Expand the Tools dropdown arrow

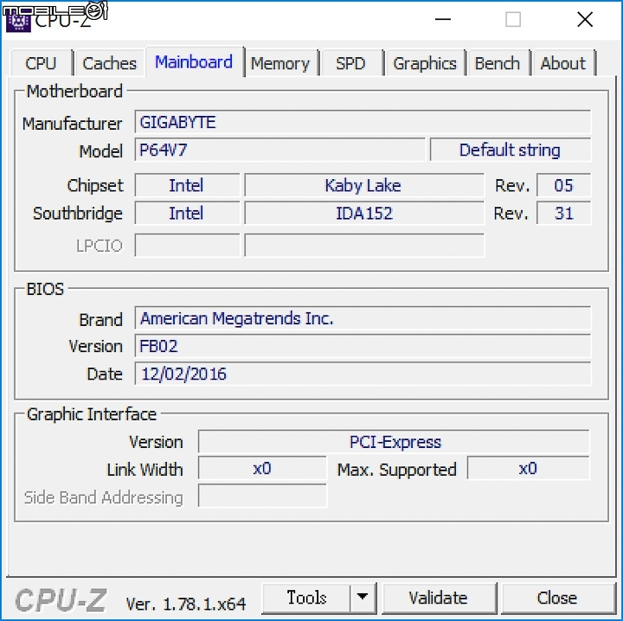363,598
